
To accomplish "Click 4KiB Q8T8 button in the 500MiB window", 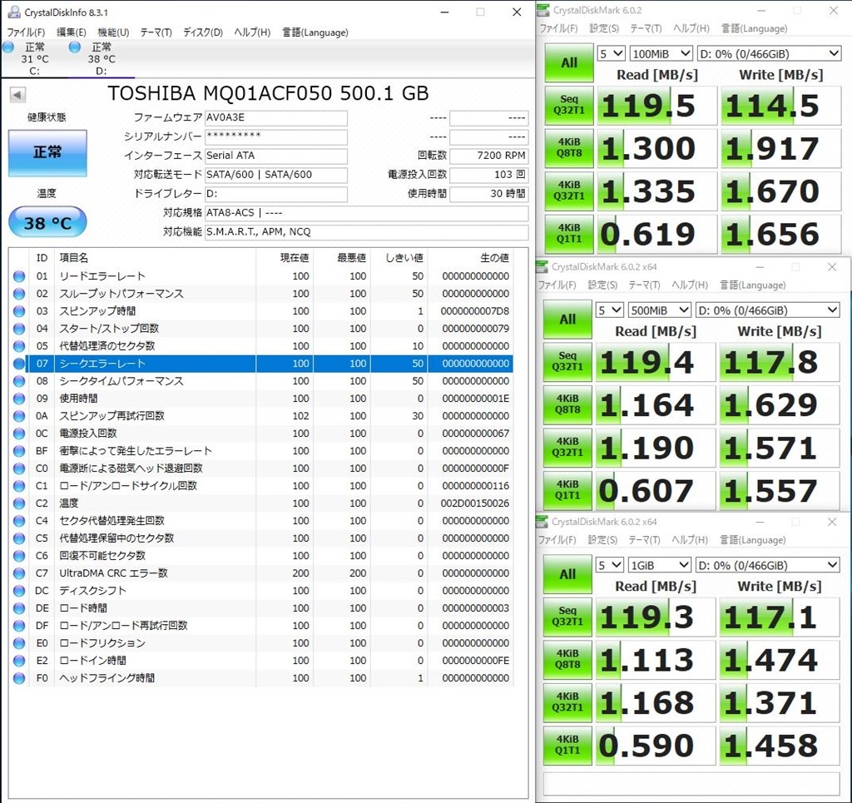I will point(567,404).
